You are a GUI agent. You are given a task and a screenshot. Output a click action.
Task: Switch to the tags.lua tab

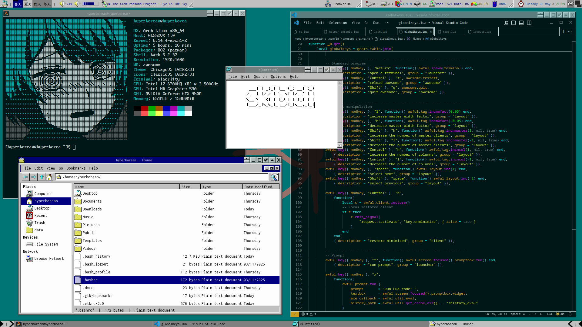click(449, 32)
